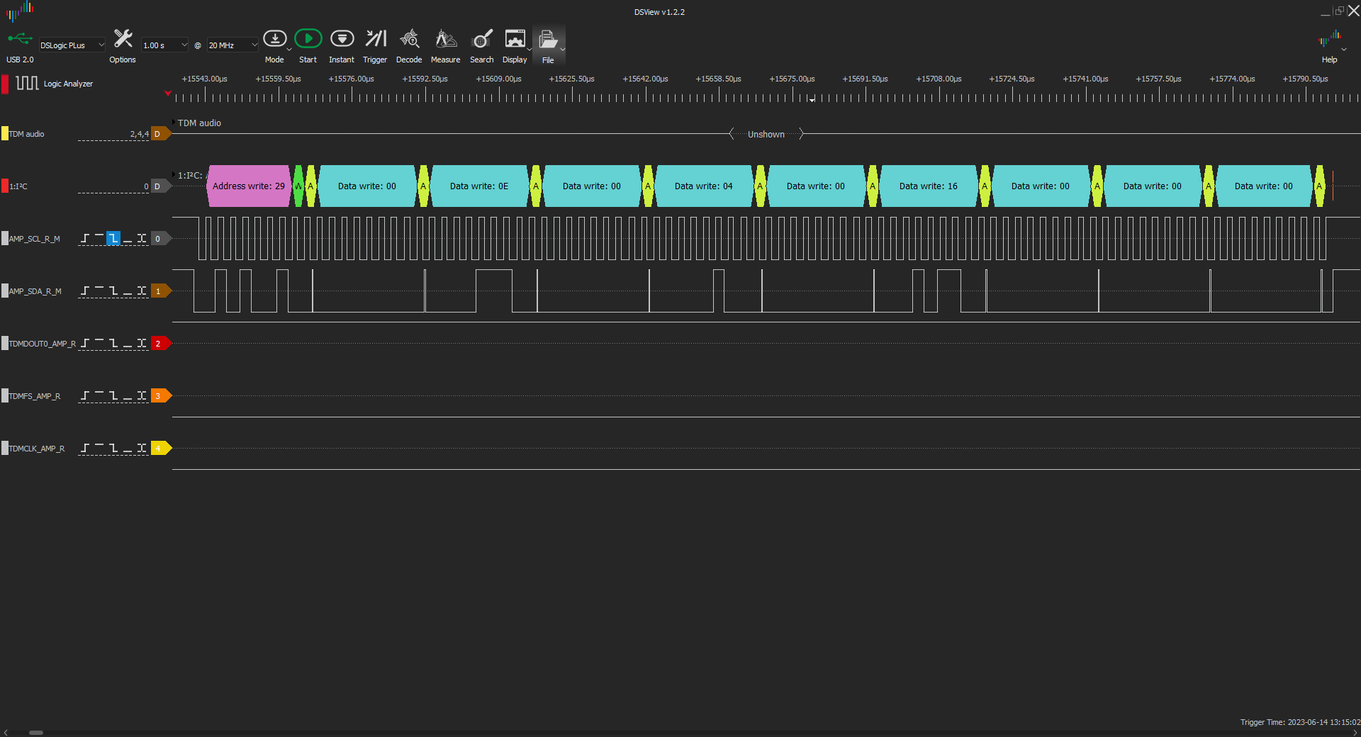The image size is (1361, 737).
Task: Click the yellow TDM audio color swatch
Action: click(5, 133)
